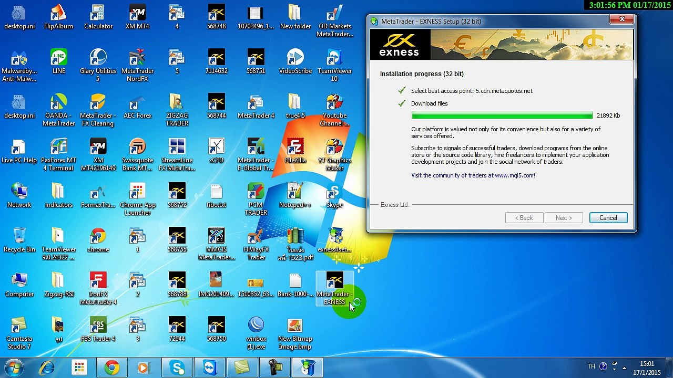Select the OANDA MetaTrader shortcut

[59, 110]
